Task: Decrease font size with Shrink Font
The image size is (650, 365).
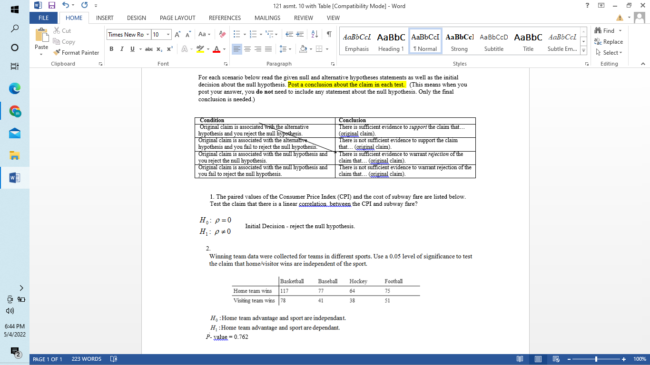Action: coord(188,35)
